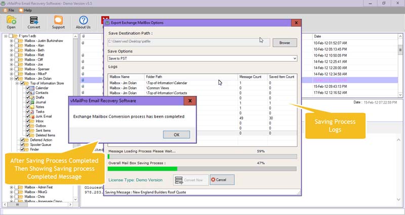This screenshot has width=405, height=215.
Task: Uncheck the Top of Information Store checkbox
Action: click(x=22, y=83)
